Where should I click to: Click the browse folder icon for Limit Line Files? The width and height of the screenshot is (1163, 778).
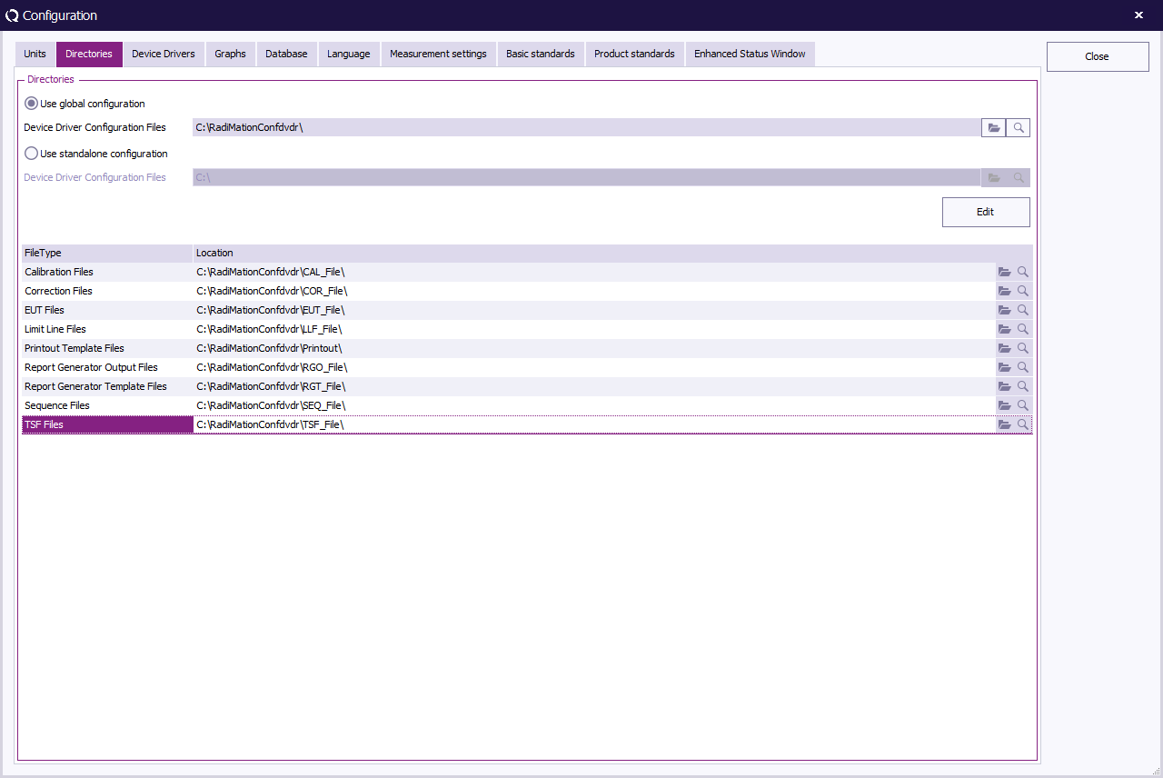point(1005,329)
